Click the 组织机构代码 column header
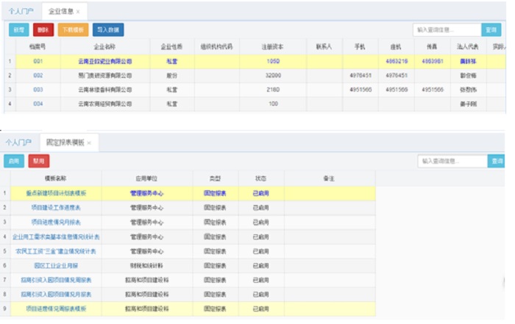 [x=217, y=47]
